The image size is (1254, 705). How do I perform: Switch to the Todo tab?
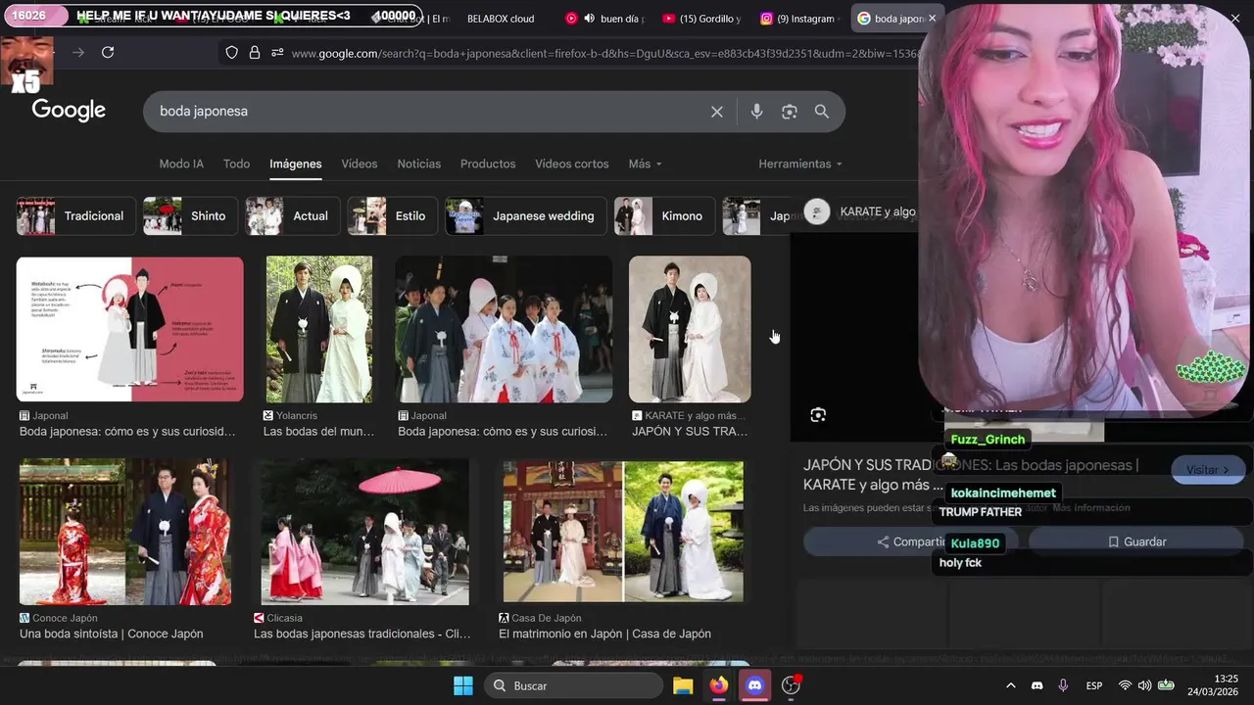point(236,164)
